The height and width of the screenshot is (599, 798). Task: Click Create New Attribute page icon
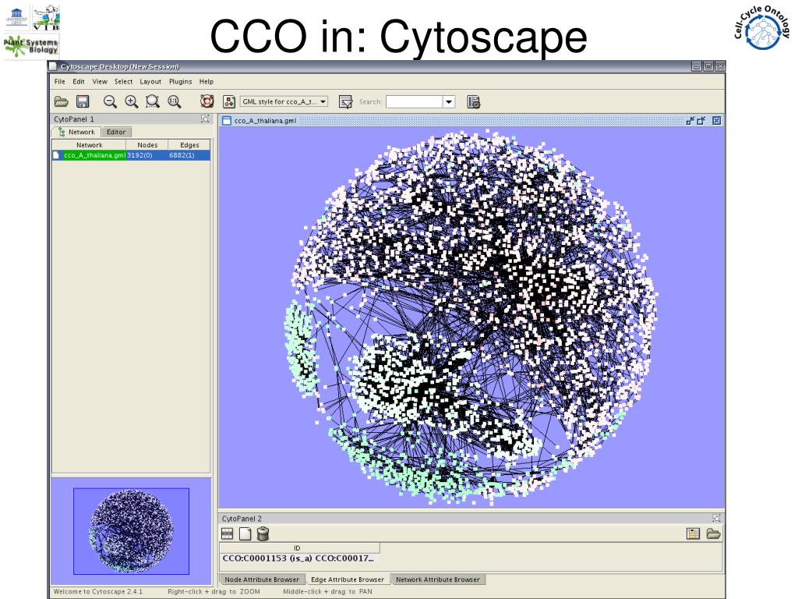point(245,533)
